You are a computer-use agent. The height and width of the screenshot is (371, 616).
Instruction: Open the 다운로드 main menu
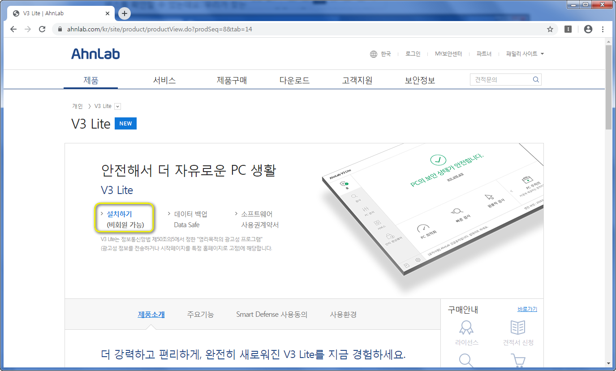[x=294, y=81]
